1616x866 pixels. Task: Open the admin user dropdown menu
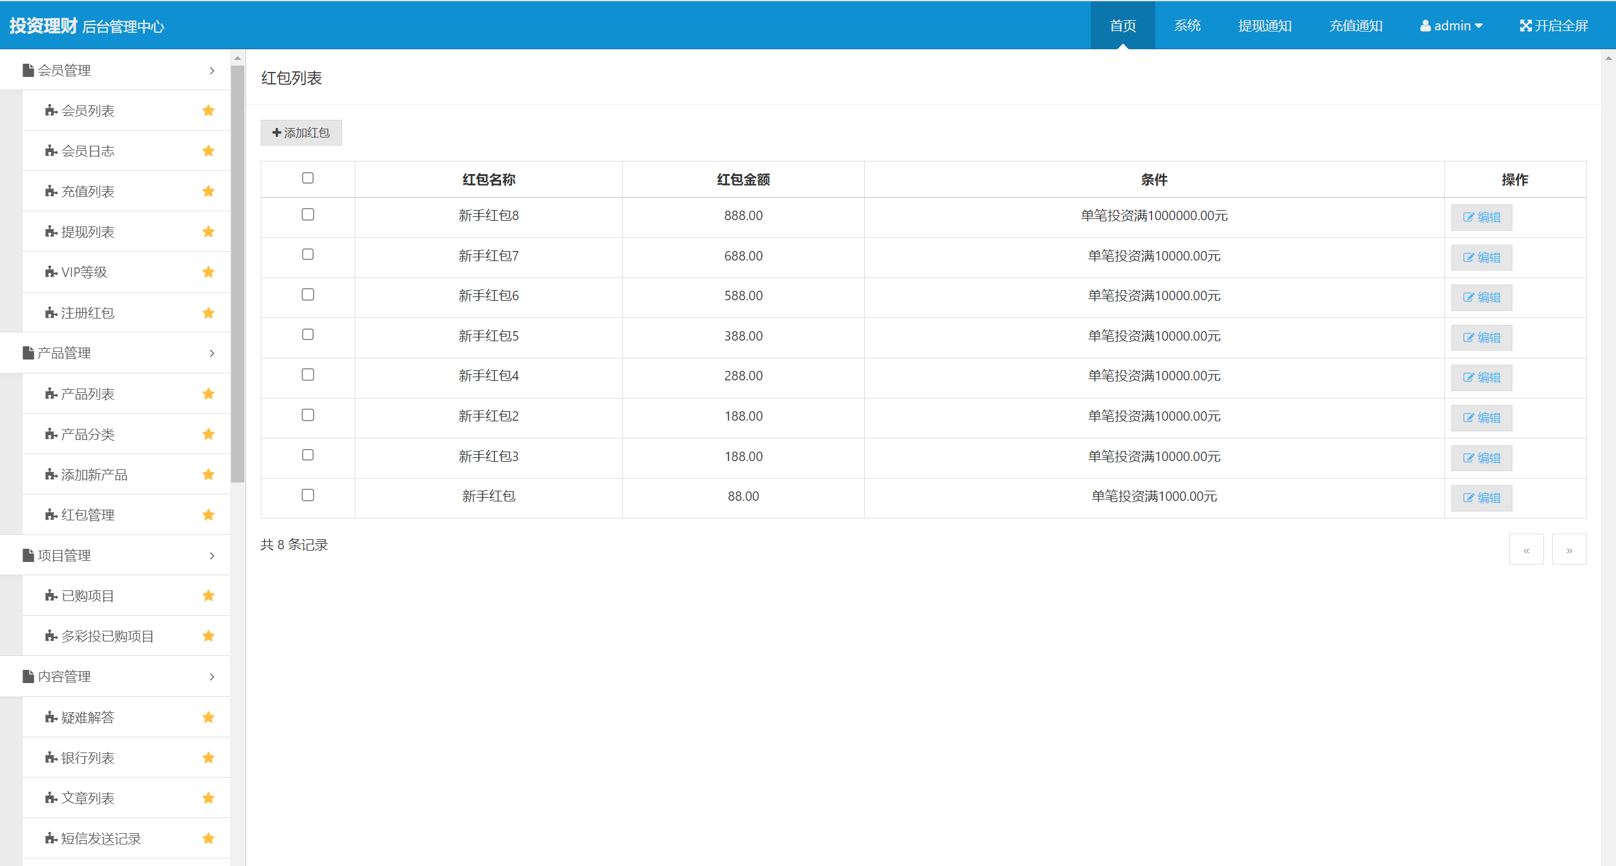click(1451, 26)
